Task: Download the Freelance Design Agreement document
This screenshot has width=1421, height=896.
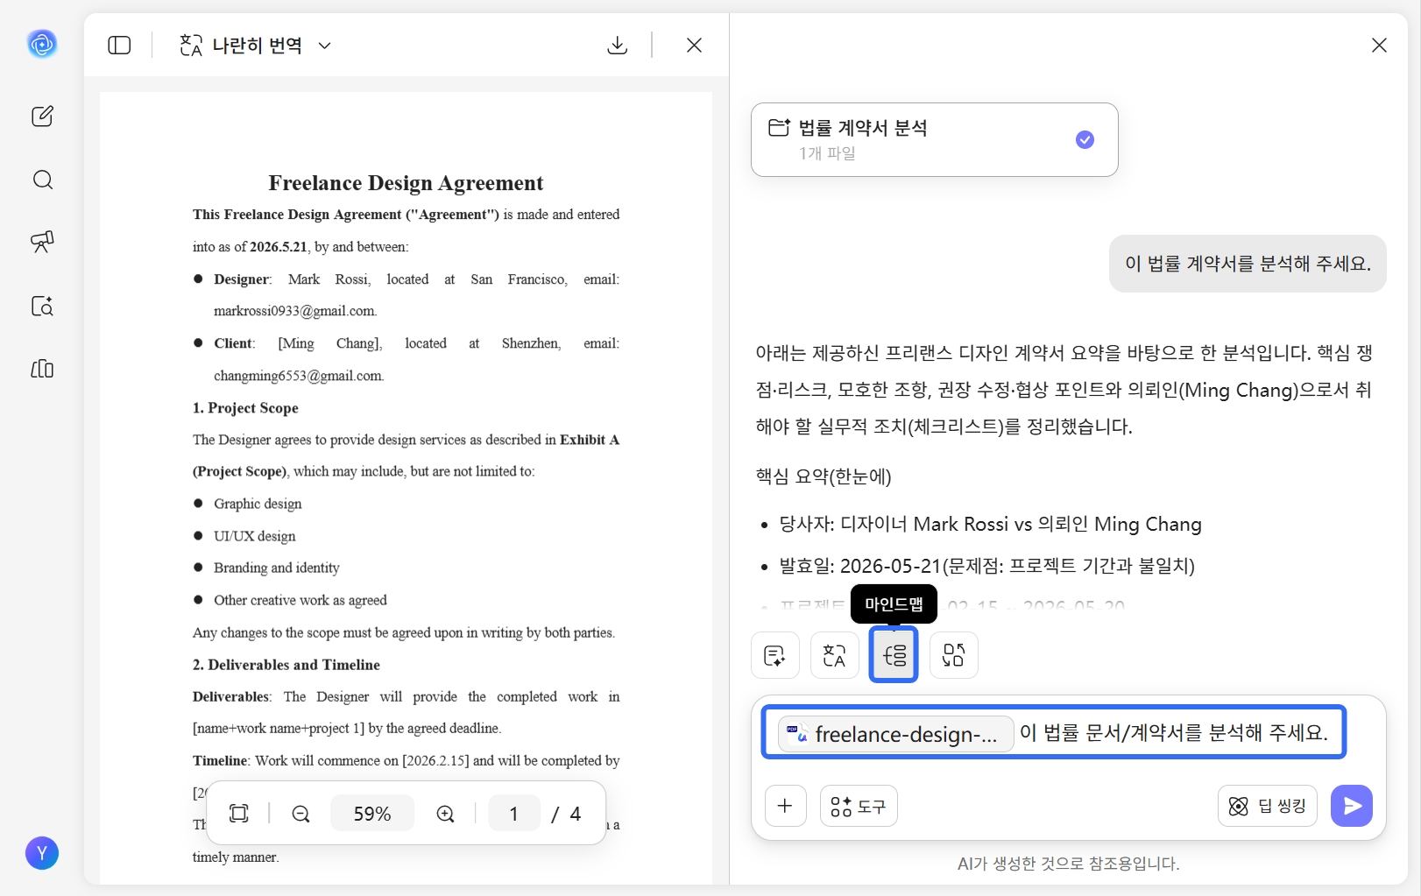Action: (x=617, y=45)
